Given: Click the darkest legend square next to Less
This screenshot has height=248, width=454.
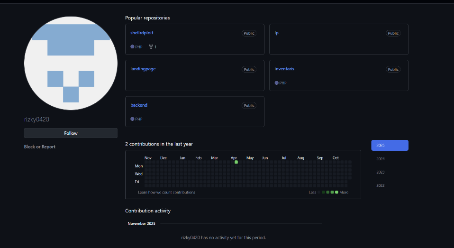Looking at the screenshot, I should (319, 192).
